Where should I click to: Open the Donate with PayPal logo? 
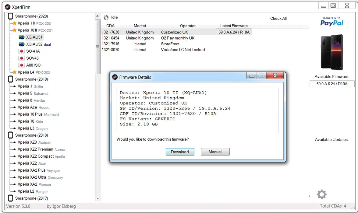pos(332,21)
